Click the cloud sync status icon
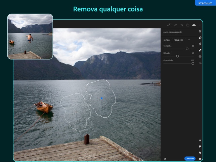The height and width of the screenshot is (162, 216). click(x=194, y=25)
